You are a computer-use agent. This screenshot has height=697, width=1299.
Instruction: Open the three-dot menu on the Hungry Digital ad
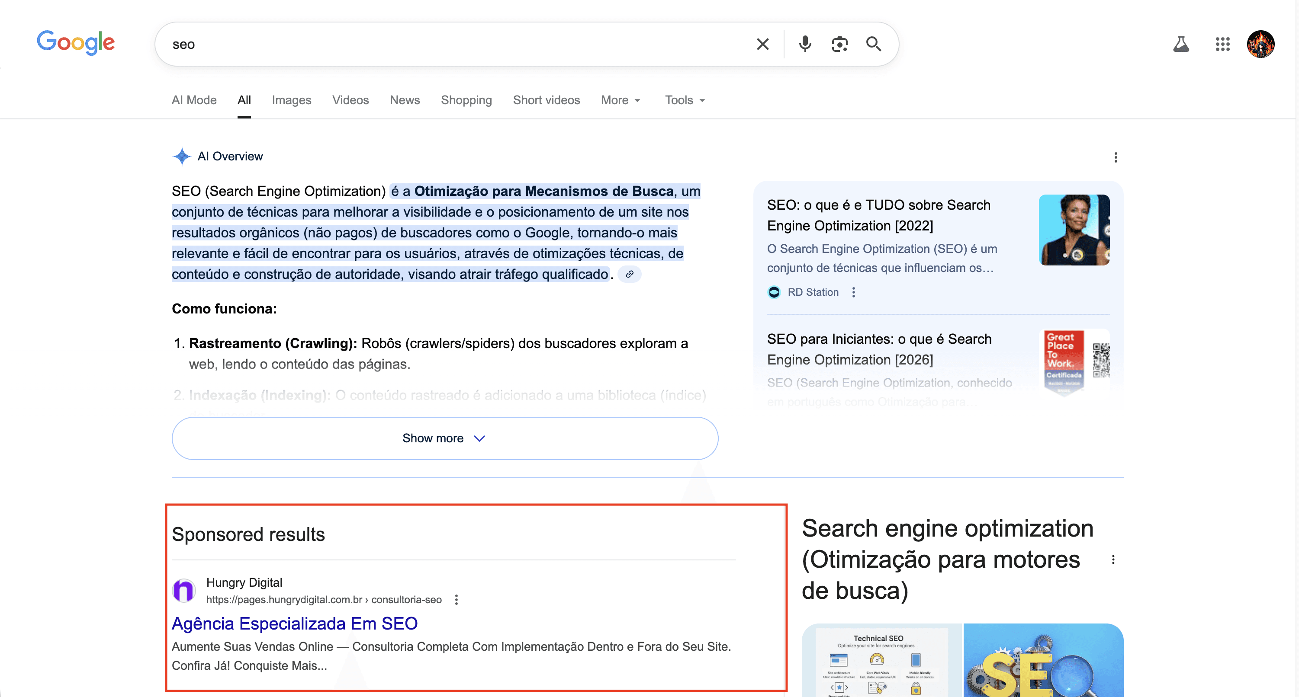457,600
